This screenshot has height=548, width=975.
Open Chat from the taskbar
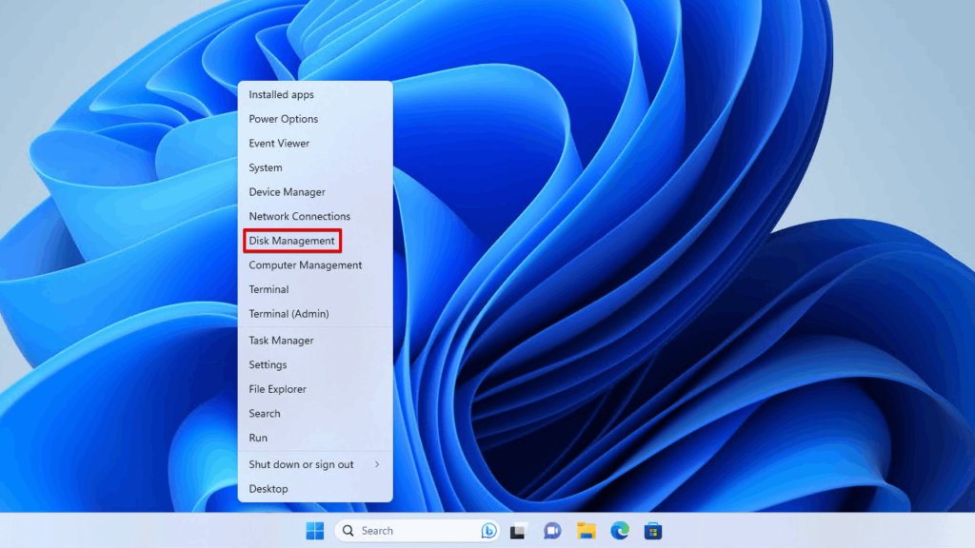(x=551, y=530)
